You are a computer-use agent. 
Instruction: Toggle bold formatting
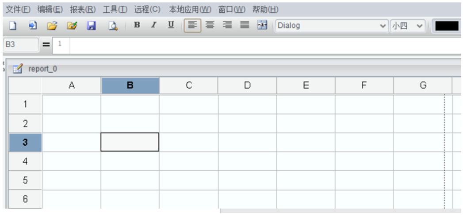(137, 26)
